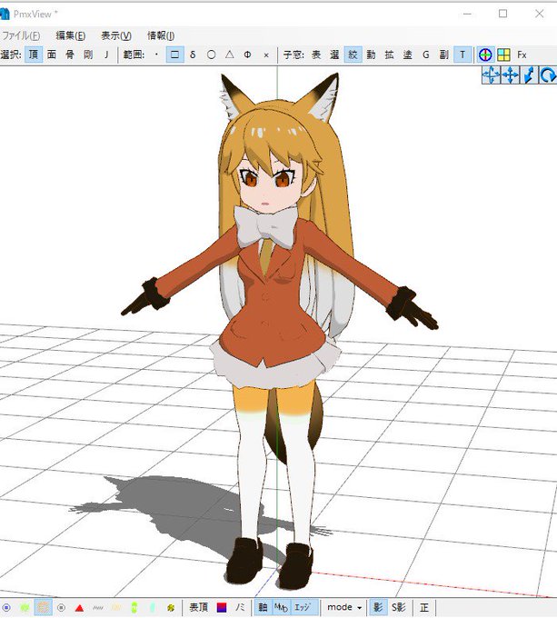This screenshot has height=618, width=557.
Task: Choose the δ lasso range selector
Action: (193, 55)
